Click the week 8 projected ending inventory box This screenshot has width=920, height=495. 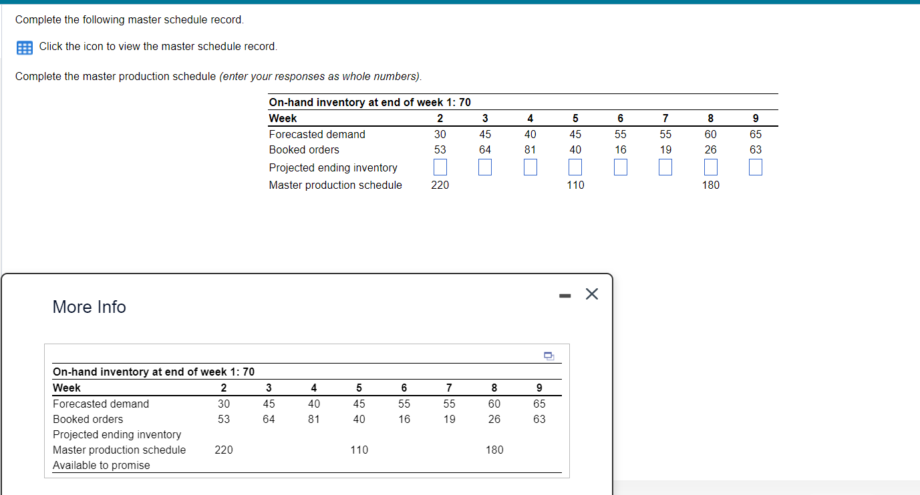click(710, 167)
